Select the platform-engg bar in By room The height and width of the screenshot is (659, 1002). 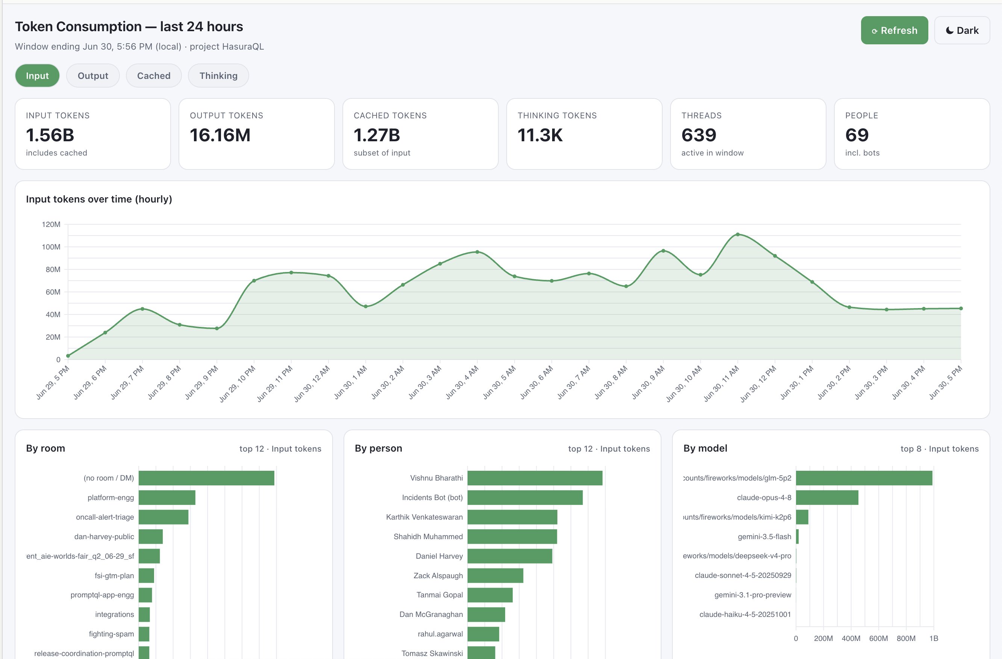[167, 497]
